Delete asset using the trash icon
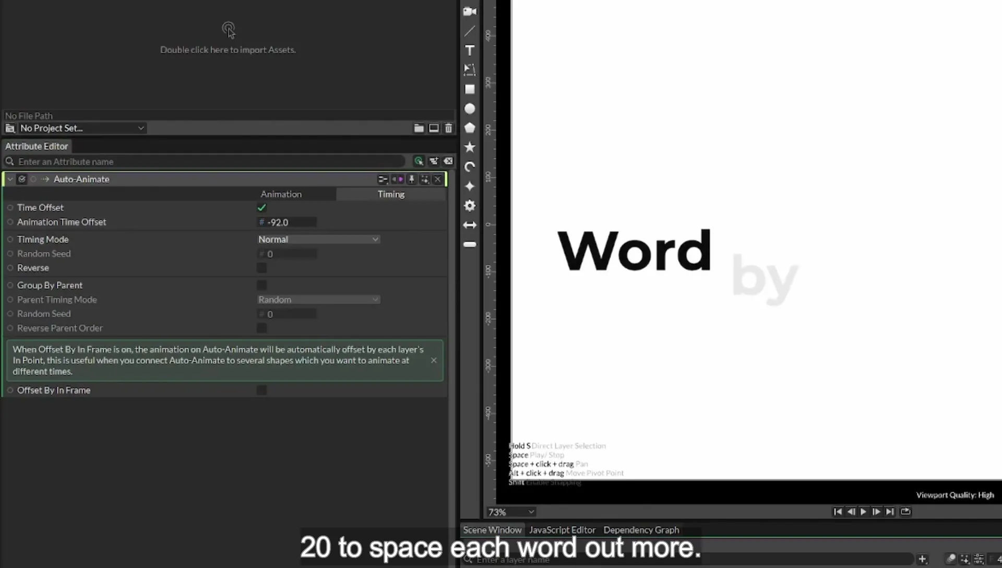The image size is (1002, 568). [448, 128]
